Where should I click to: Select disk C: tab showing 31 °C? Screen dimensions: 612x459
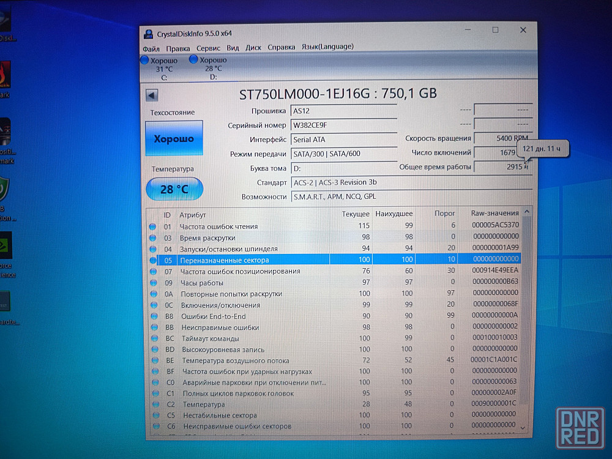pyautogui.click(x=160, y=69)
